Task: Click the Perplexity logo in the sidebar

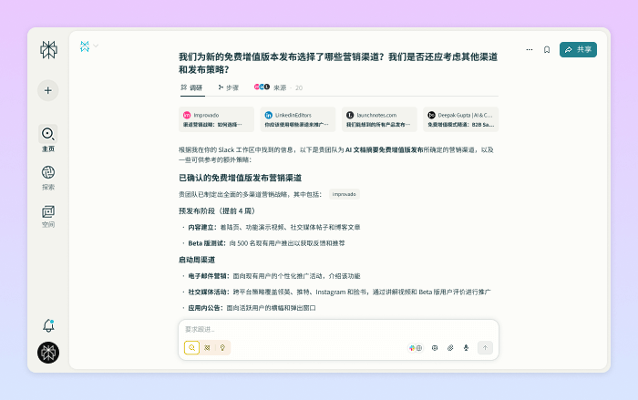Action: coord(48,50)
